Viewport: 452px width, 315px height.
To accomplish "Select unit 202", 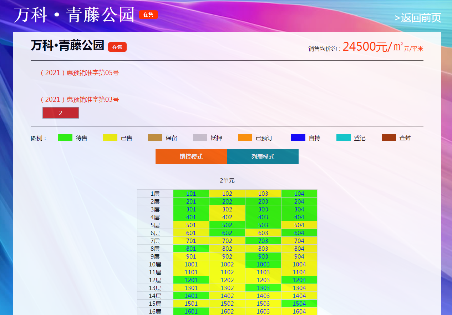I will (x=227, y=201).
